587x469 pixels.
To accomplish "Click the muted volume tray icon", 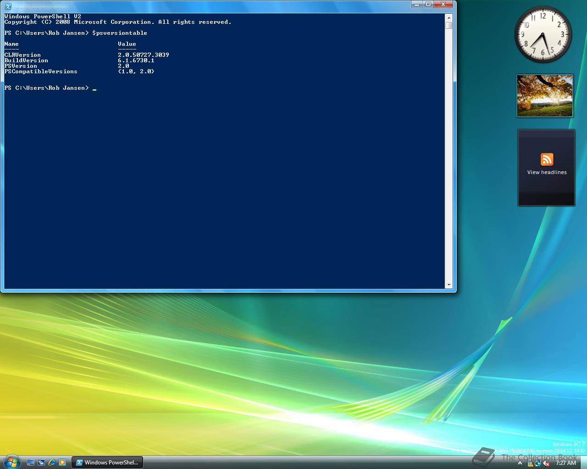I will (x=546, y=464).
